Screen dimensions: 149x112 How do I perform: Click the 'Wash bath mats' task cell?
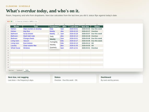(x=36, y=36)
